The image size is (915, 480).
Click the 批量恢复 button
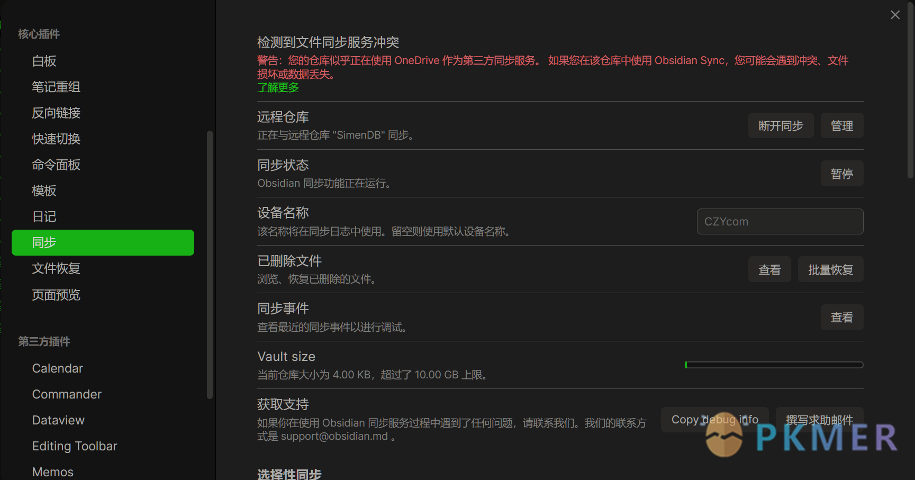[831, 269]
